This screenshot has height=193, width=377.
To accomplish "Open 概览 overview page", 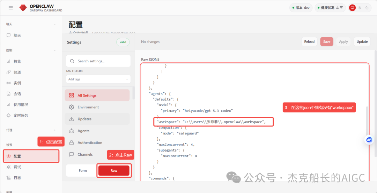I will [31, 61].
